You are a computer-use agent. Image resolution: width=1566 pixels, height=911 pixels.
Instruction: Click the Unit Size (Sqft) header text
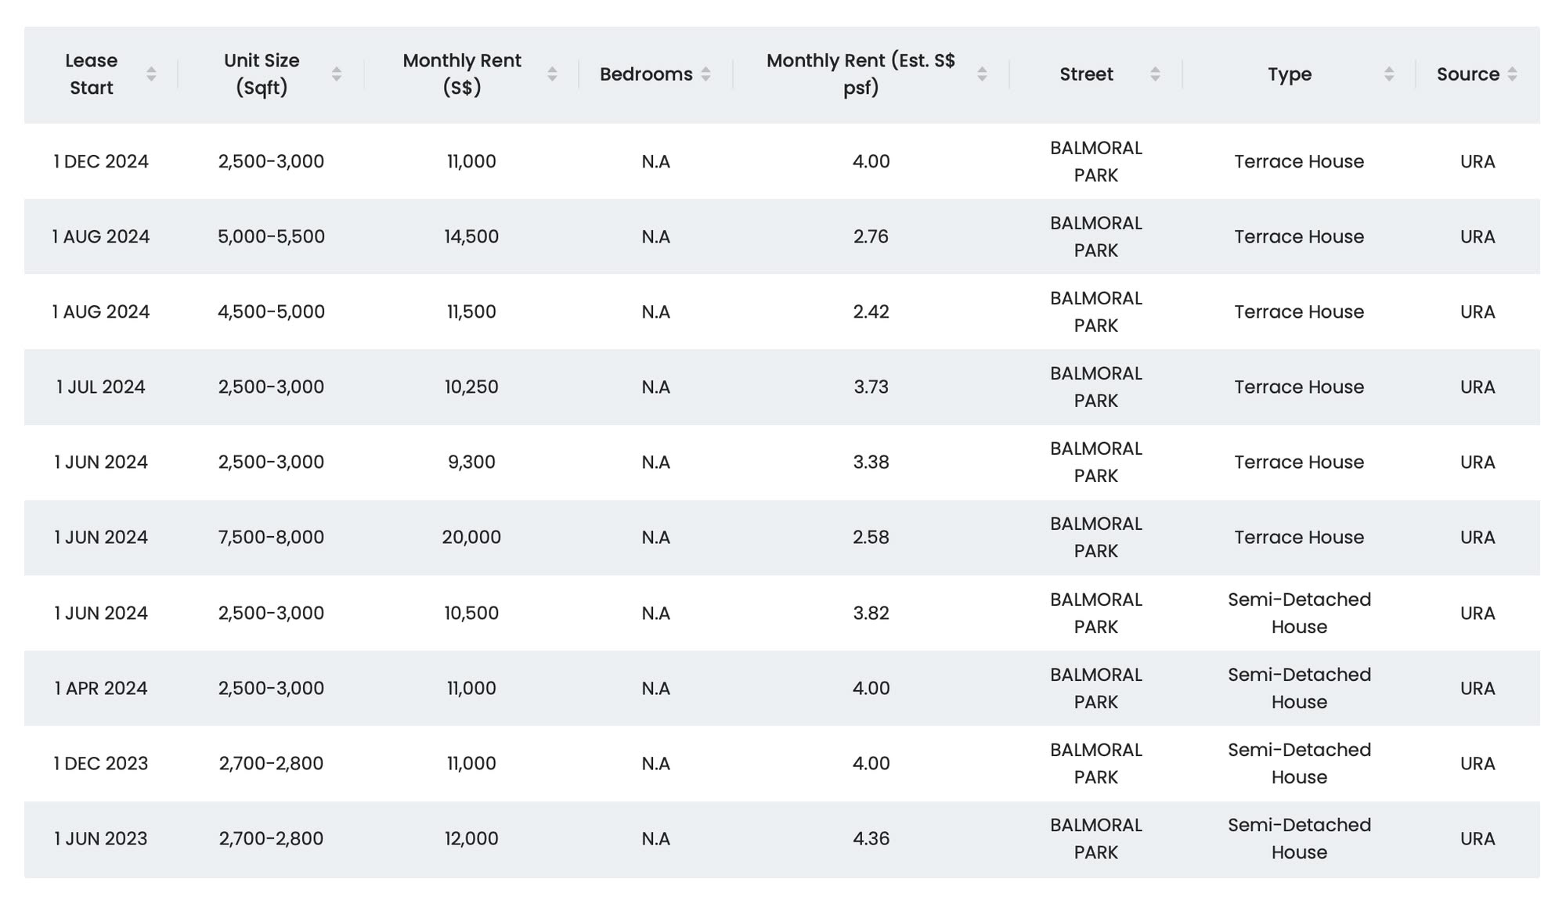262,74
